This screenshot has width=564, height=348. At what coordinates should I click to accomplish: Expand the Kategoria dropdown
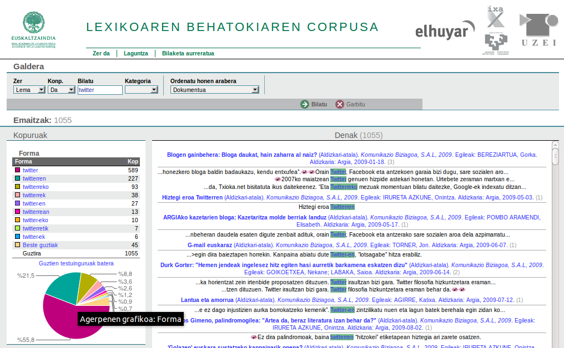[x=142, y=90]
